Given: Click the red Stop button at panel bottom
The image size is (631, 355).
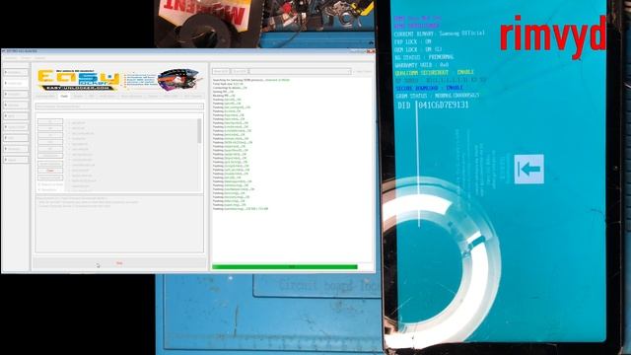Looking at the screenshot, I should pos(119,263).
